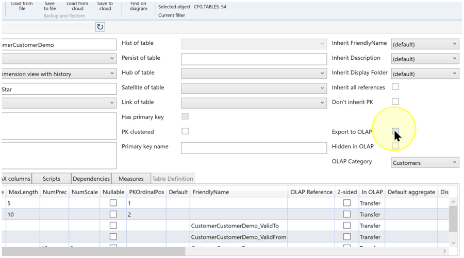Open the DAX columns tab
464x258 pixels.
coord(16,179)
